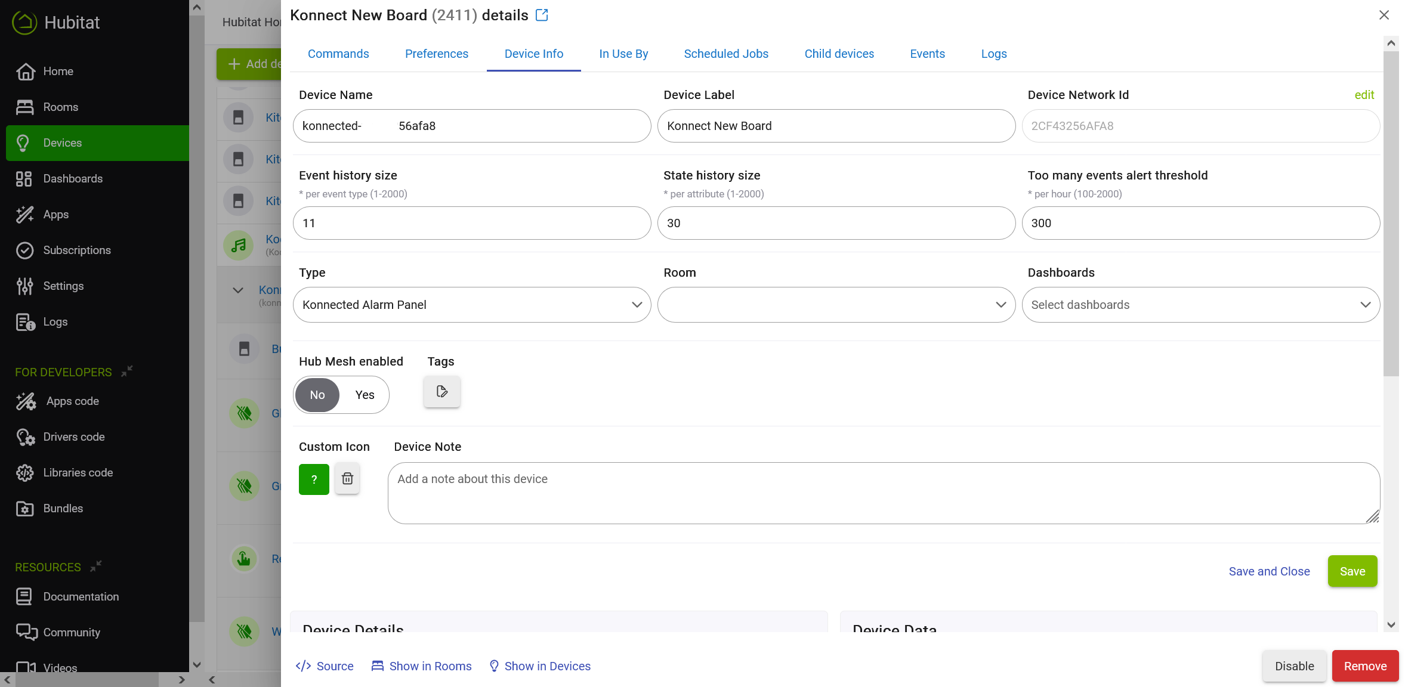Click the green Save button
The width and height of the screenshot is (1405, 687).
click(x=1352, y=571)
